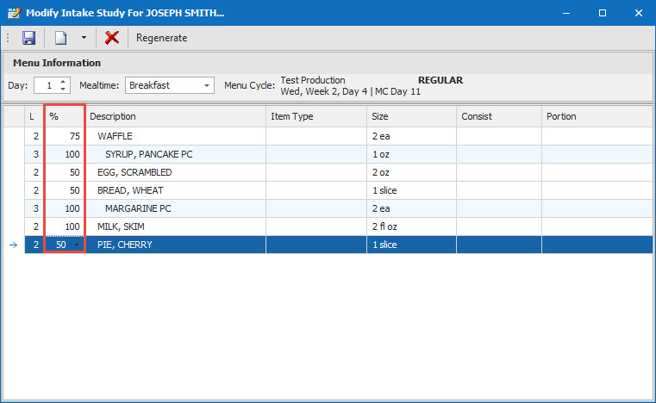The width and height of the screenshot is (656, 403).
Task: Close the Modify Intake Study window
Action: click(x=639, y=13)
